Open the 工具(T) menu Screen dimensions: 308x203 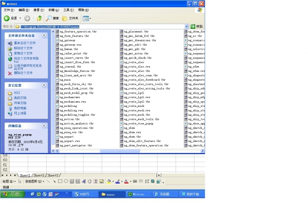click(68, 10)
